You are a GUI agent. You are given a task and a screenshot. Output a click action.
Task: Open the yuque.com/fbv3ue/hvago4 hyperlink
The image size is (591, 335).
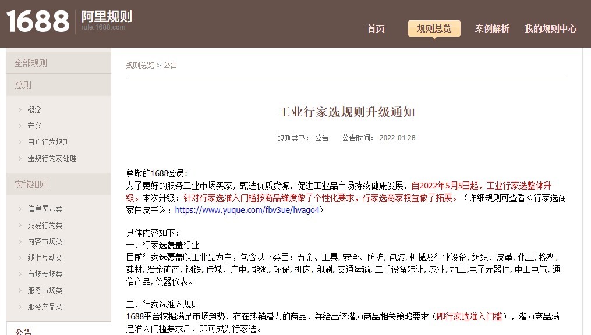[247, 210]
